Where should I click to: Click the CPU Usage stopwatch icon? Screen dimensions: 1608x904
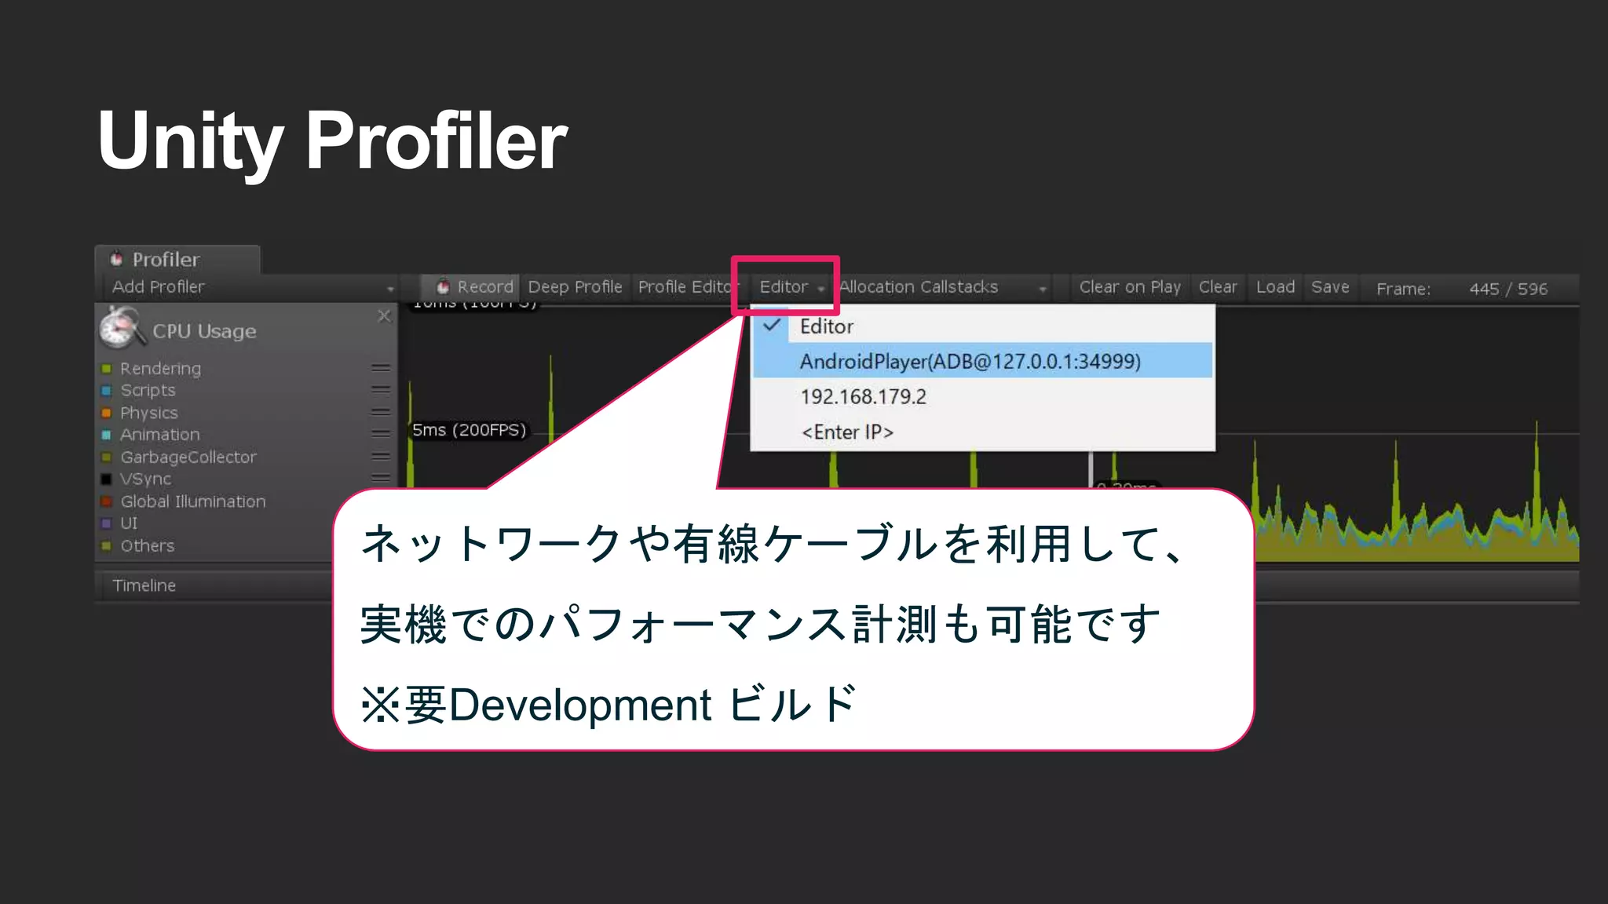coord(122,328)
